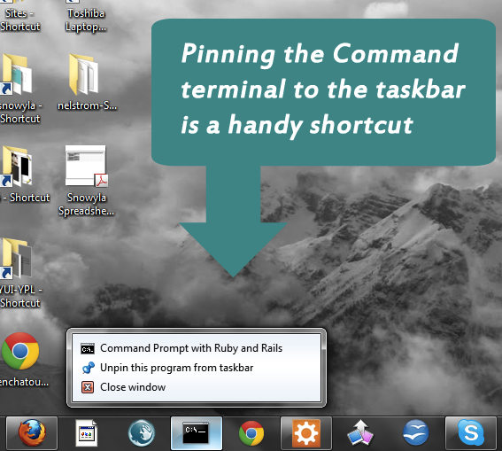Select the Chrome shortcut on the desktop
The image size is (502, 451).
20,359
